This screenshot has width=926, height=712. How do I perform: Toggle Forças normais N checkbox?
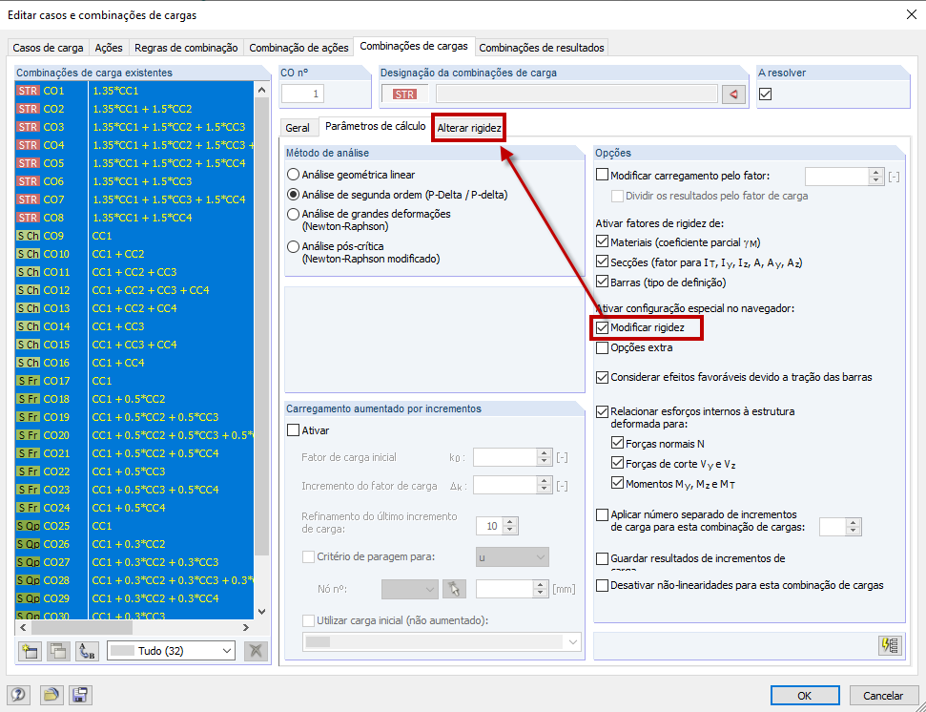(x=618, y=443)
